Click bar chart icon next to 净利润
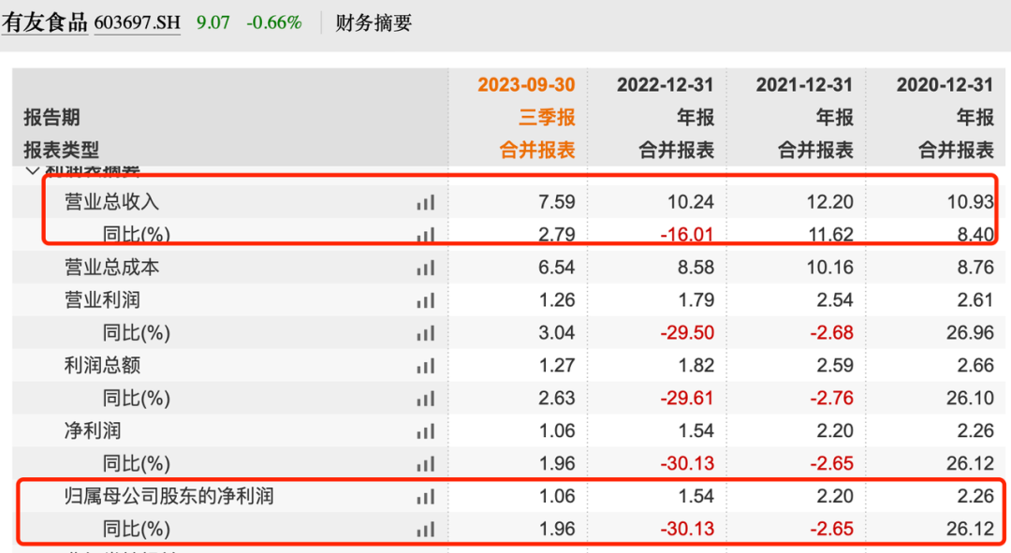 (x=426, y=431)
